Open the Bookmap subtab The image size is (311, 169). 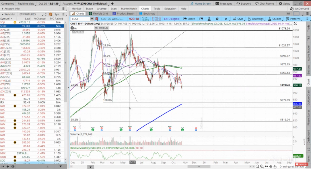pos(147,13)
